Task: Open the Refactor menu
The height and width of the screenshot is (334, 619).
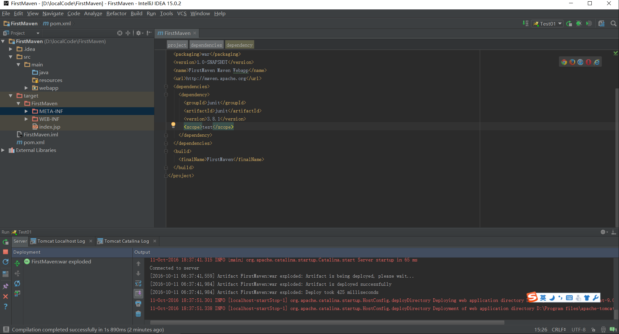Action: pyautogui.click(x=116, y=14)
